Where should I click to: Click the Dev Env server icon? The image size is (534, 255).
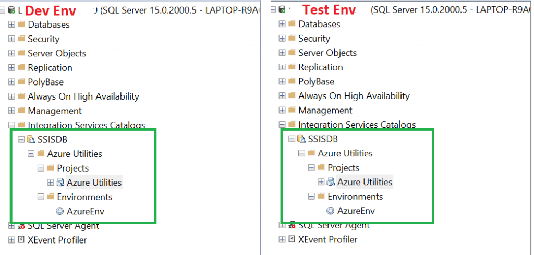coord(11,10)
